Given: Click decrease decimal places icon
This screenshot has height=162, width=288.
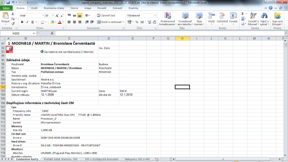Looking at the screenshot, I should [154, 22].
